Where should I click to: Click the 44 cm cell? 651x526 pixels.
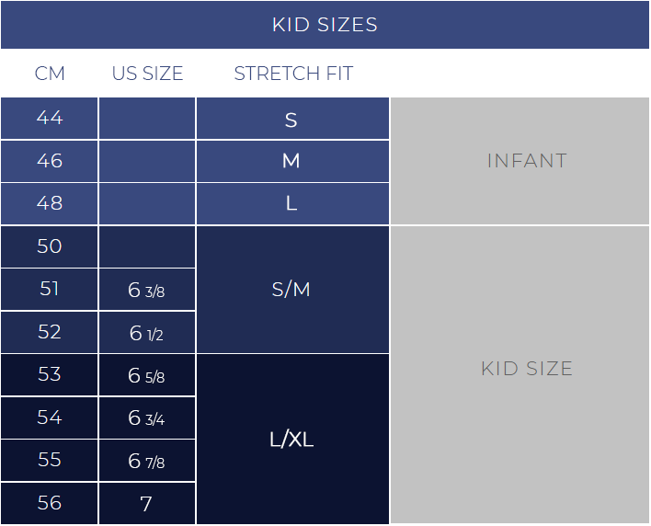coord(49,119)
